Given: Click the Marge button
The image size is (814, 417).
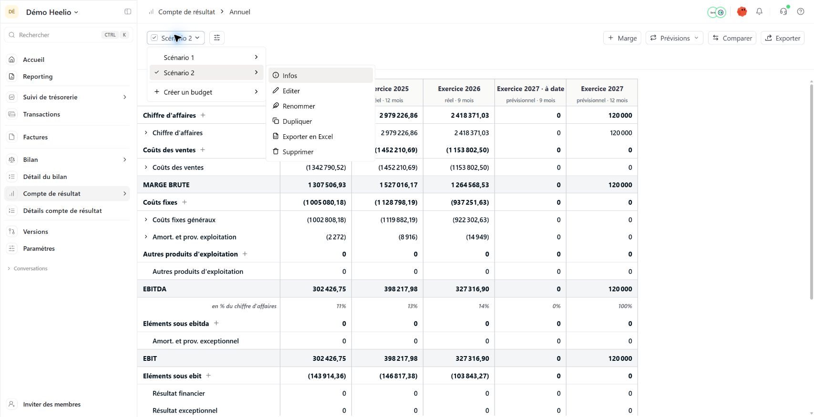Looking at the screenshot, I should pos(622,38).
